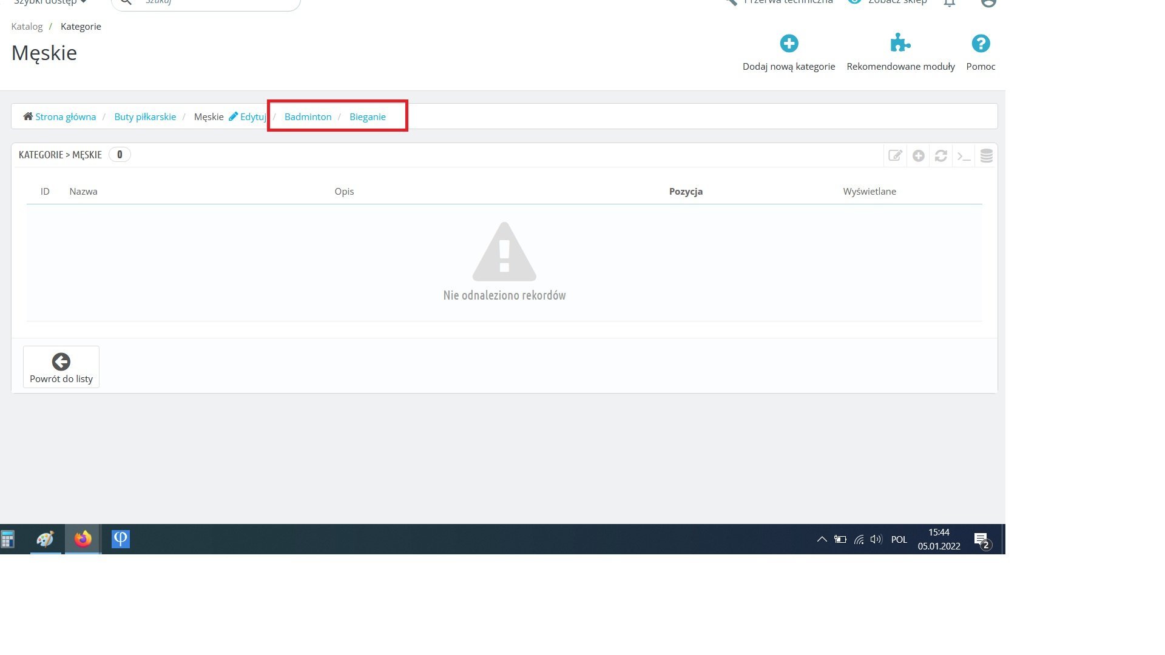Click the add new record plus icon in table toolbar
The height and width of the screenshot is (655, 1165).
(918, 156)
